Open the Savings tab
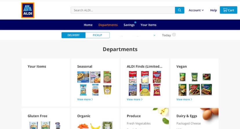240x129 pixels. [129, 25]
